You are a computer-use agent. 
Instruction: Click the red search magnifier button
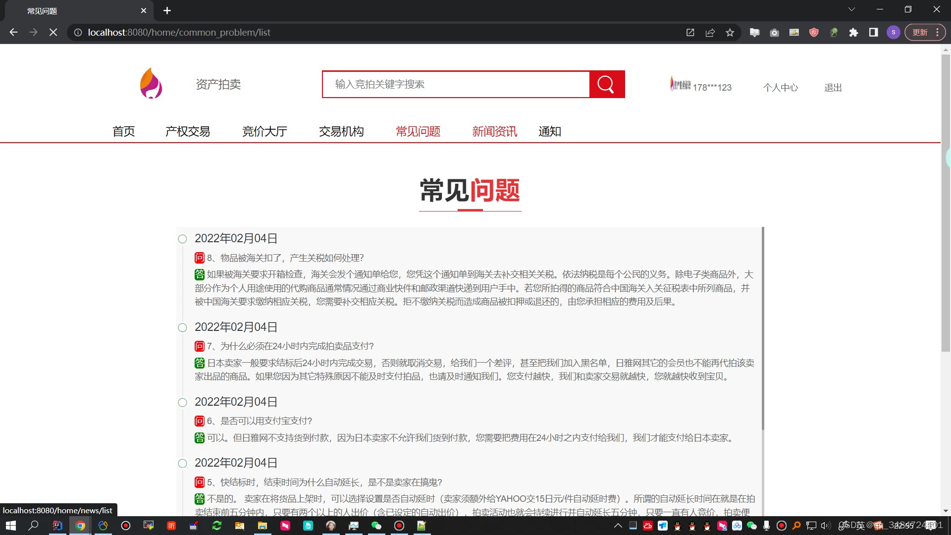(606, 84)
